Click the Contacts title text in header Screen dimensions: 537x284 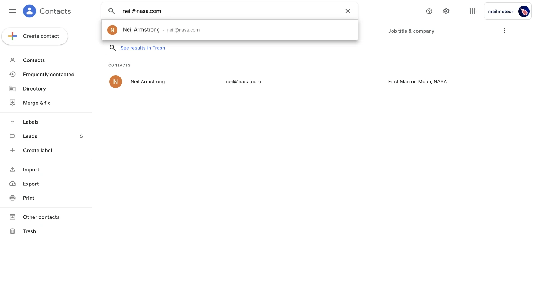click(55, 11)
